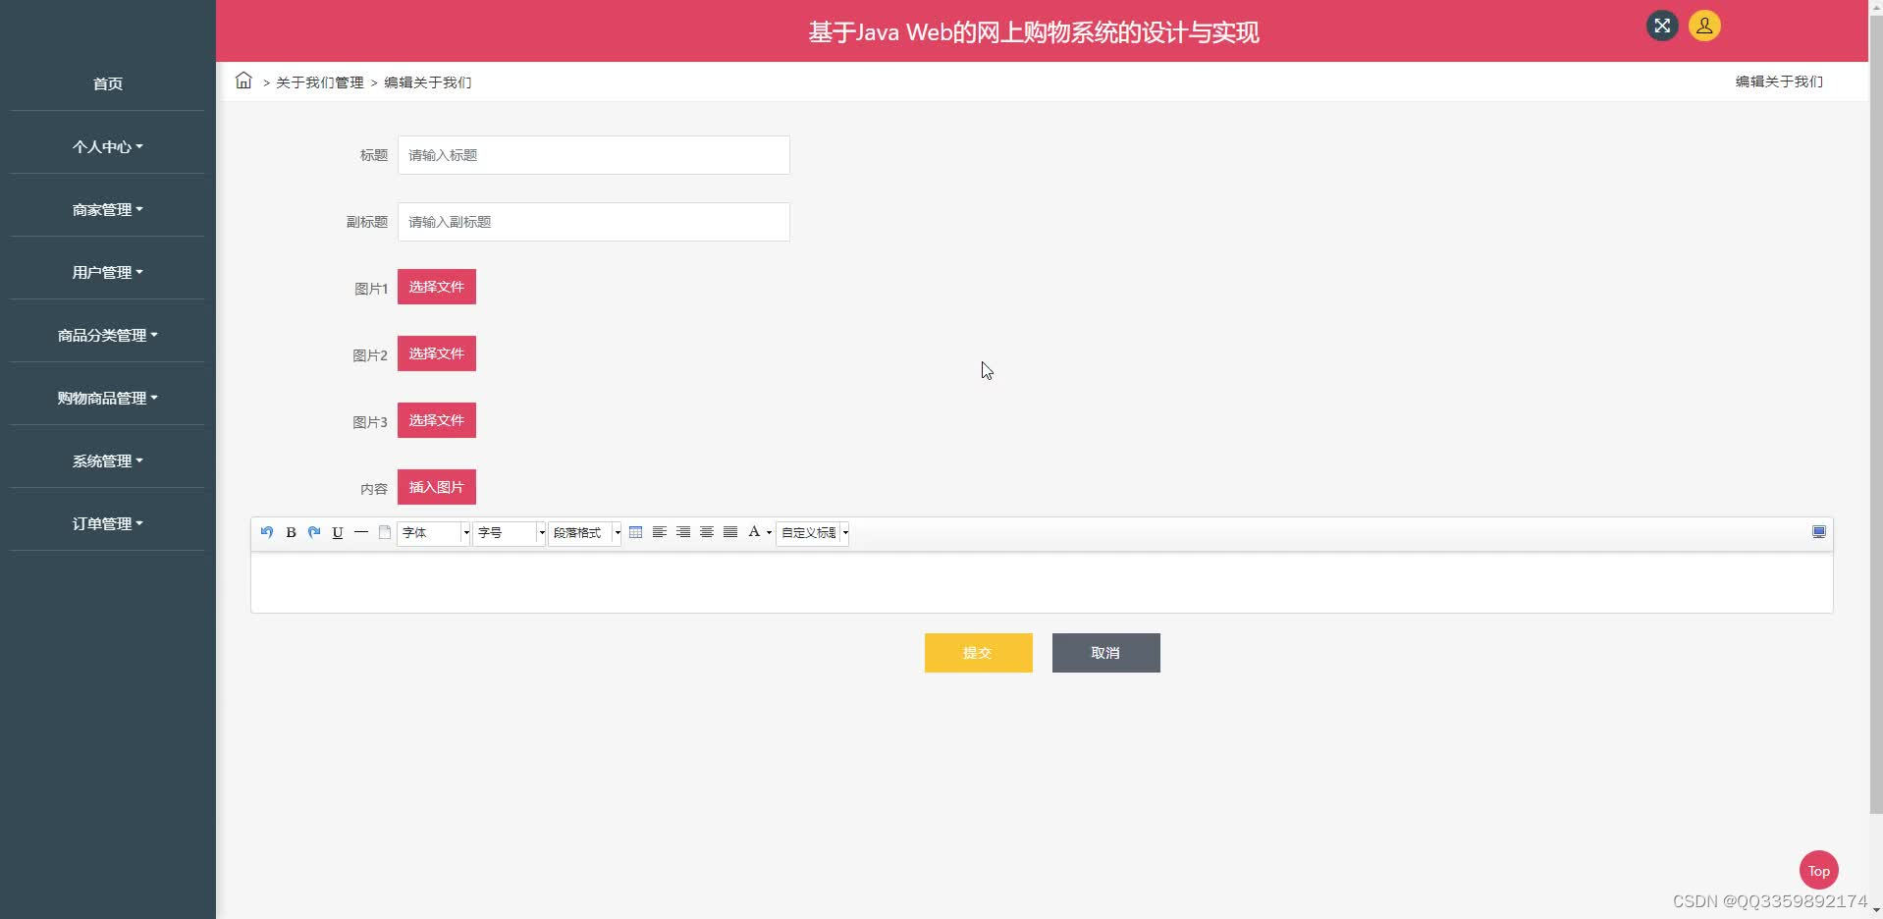Toggle underline formatting in the editor
Image resolution: width=1883 pixels, height=919 pixels.
[338, 532]
